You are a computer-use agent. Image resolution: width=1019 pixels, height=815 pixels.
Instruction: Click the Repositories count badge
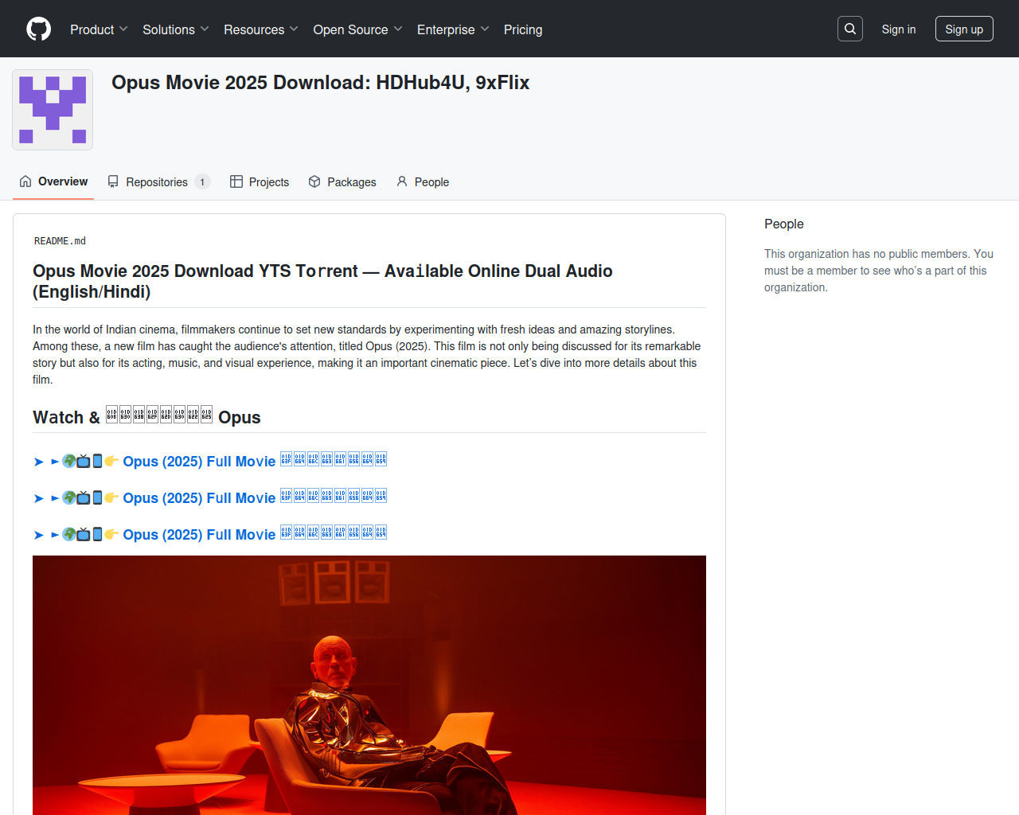(x=202, y=182)
